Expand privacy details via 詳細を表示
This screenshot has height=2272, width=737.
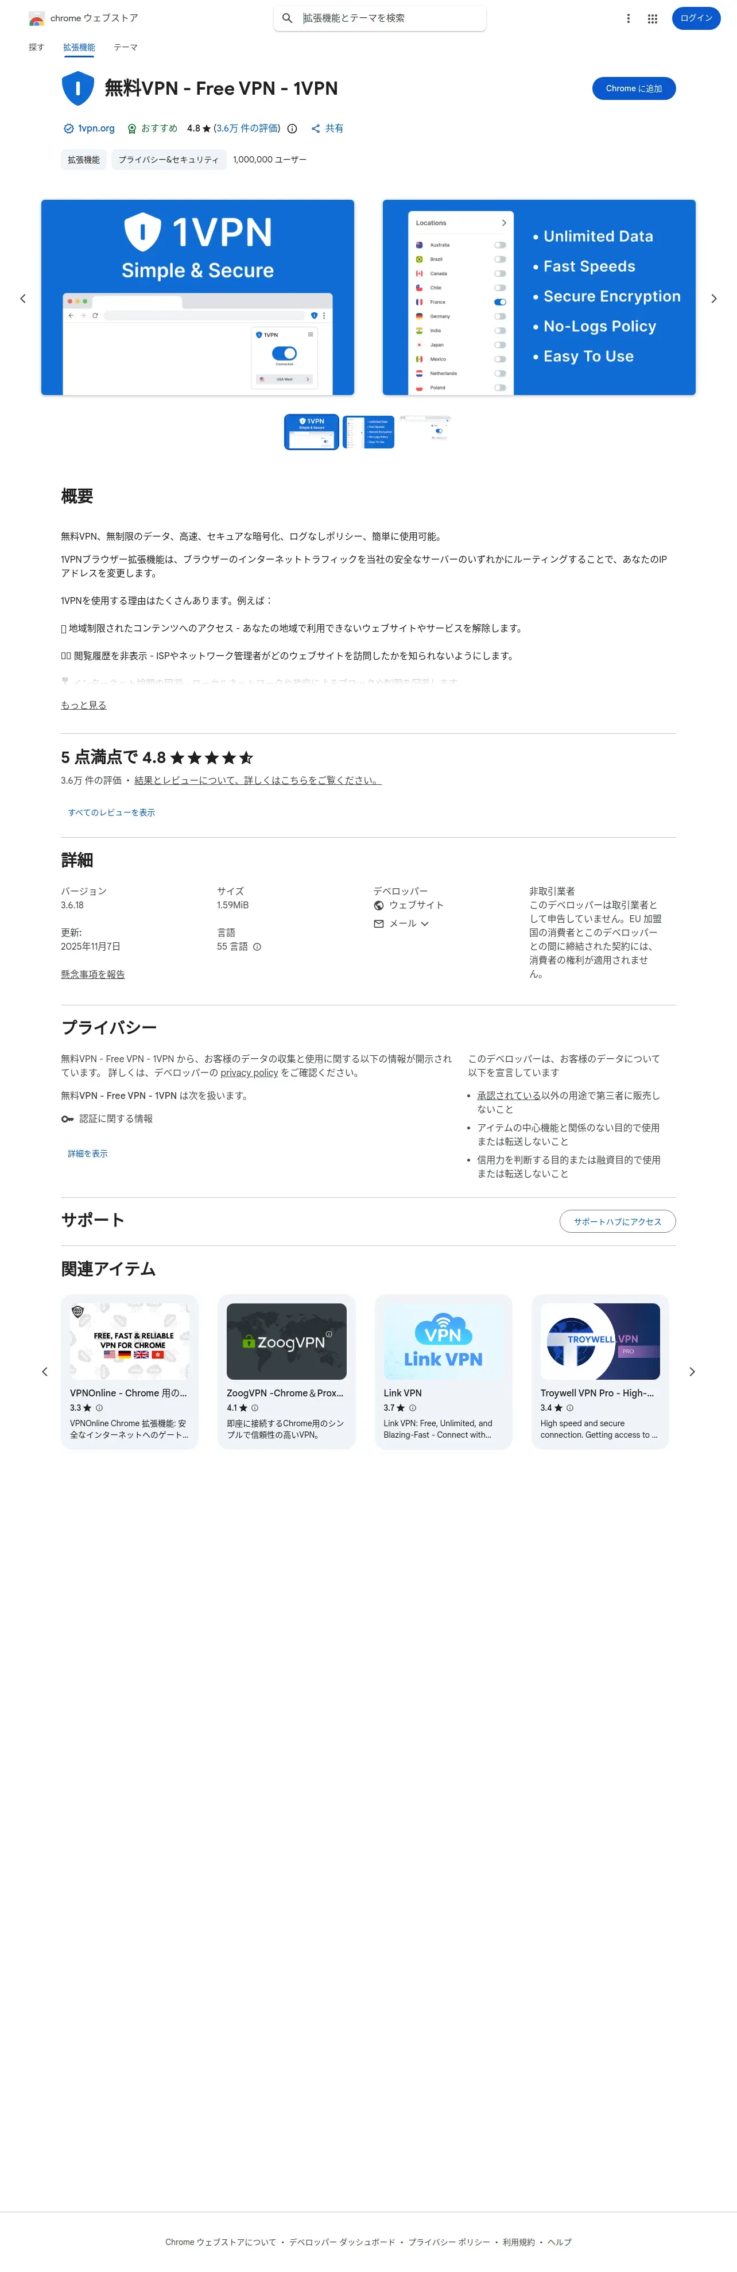[88, 1154]
